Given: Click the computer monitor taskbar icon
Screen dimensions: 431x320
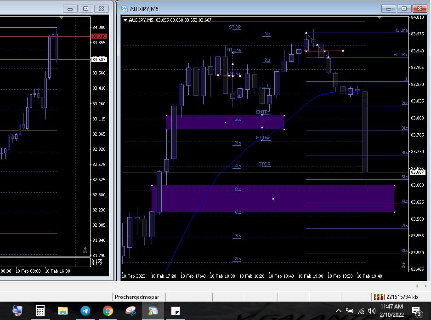Looking at the screenshot, I should point(17,311).
